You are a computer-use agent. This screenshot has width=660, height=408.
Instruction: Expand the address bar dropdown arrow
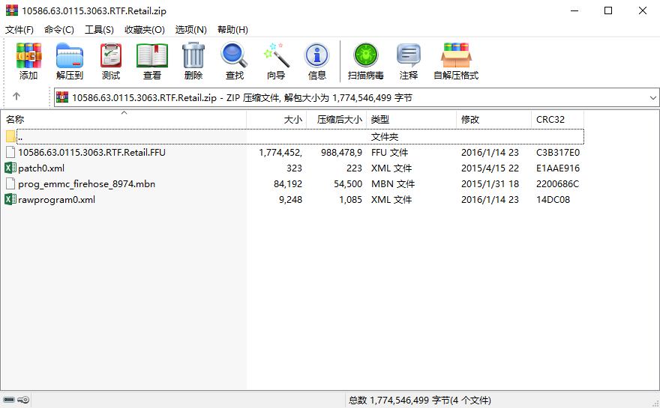coord(652,97)
